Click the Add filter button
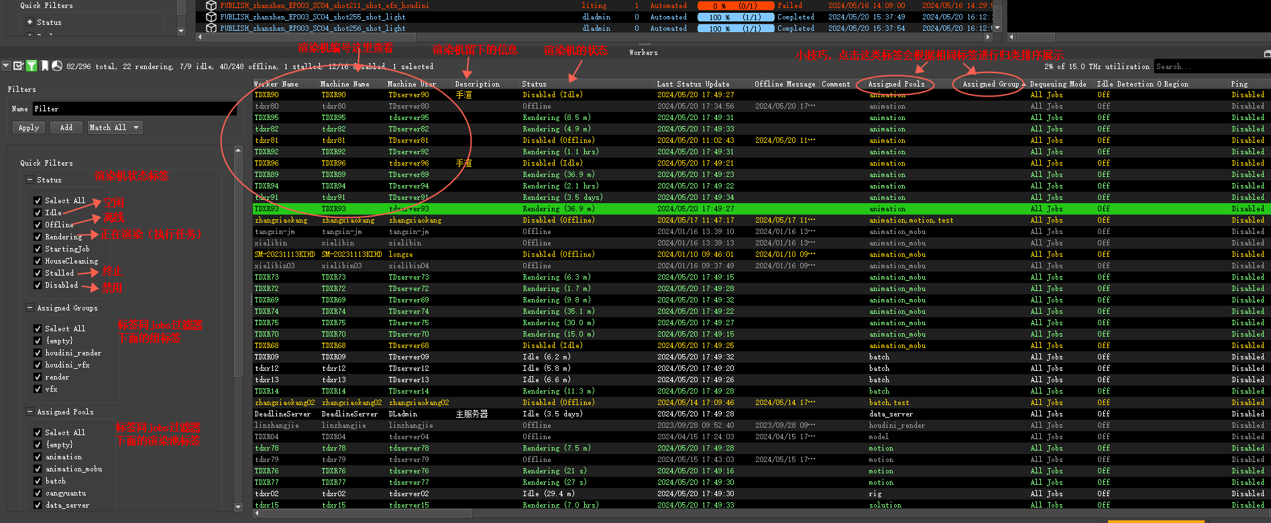 (x=66, y=127)
